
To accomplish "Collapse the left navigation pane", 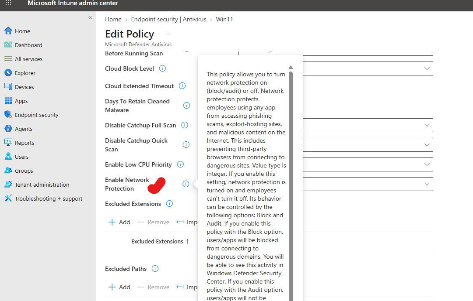I will pyautogui.click(x=90, y=18).
